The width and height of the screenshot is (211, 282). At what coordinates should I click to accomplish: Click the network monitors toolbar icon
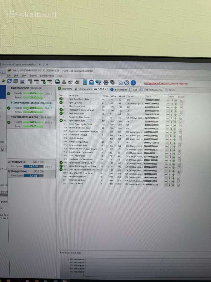click(98, 82)
